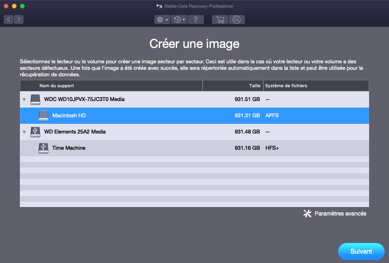Click the 931.16 GB size value
389x263 pixels.
tap(247, 148)
